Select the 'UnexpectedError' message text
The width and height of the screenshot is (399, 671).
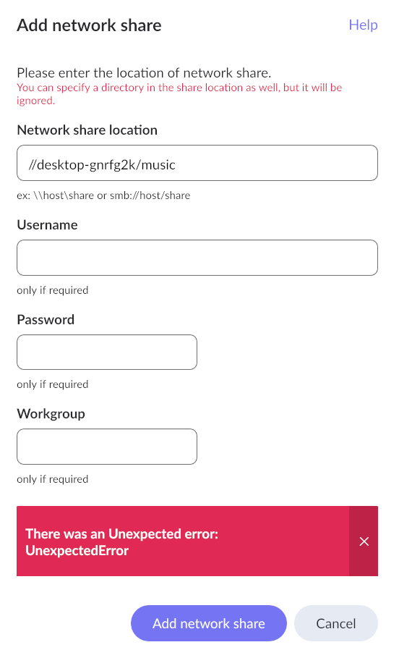tap(77, 550)
